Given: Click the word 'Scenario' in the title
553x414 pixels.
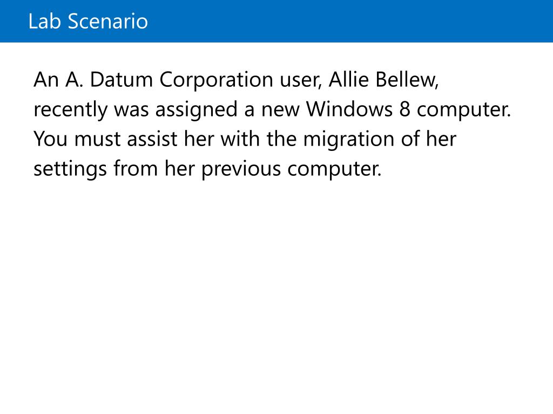Looking at the screenshot, I should click(x=107, y=21).
